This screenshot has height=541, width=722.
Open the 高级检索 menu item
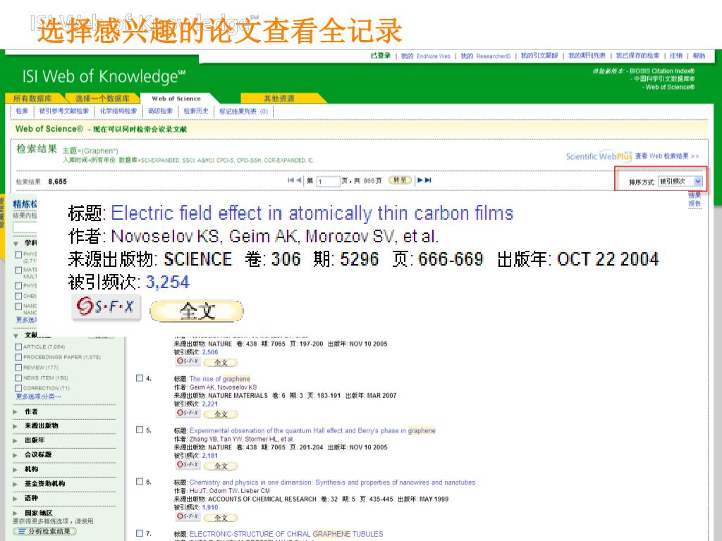[x=160, y=111]
